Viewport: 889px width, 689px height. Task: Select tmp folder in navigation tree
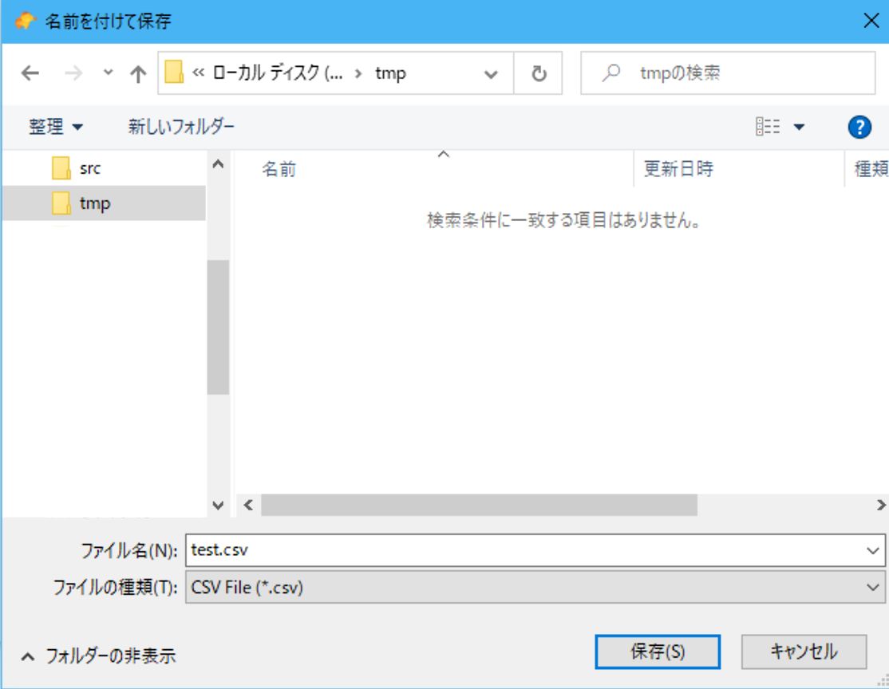104,203
